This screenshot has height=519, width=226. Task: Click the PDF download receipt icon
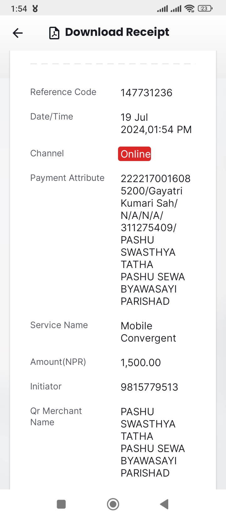[54, 33]
